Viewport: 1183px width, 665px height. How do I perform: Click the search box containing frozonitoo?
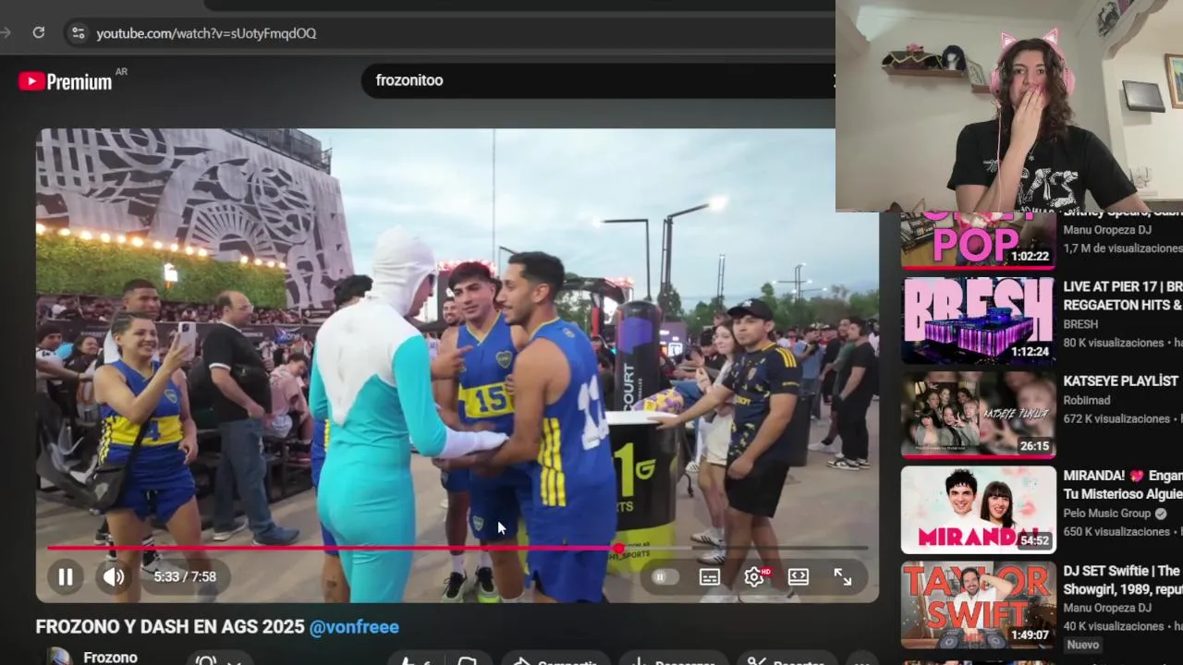click(599, 80)
